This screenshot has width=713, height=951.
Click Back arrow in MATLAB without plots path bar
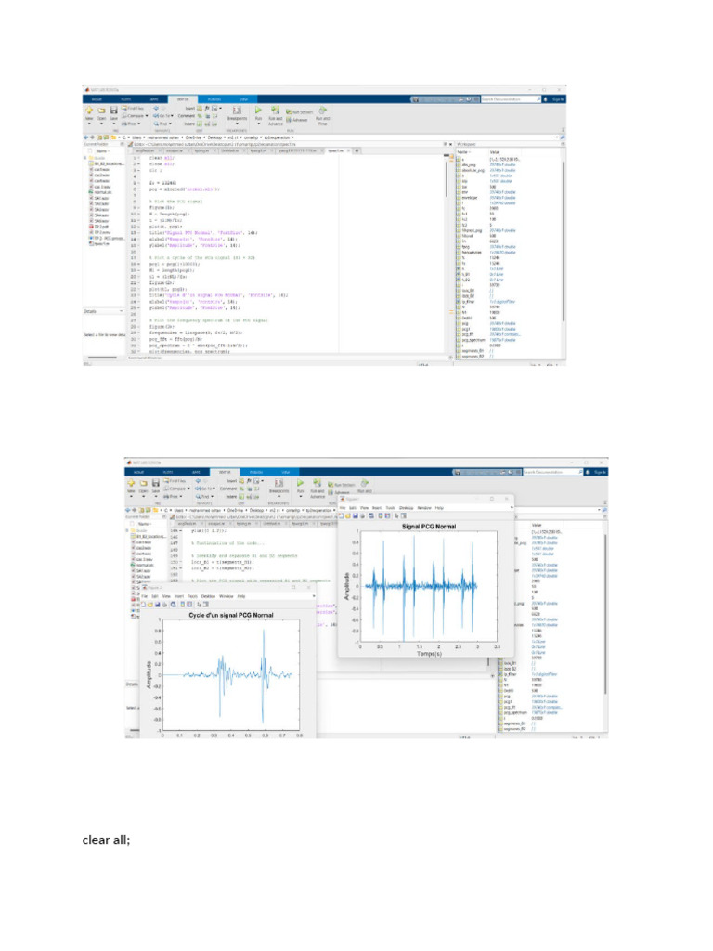[x=85, y=137]
